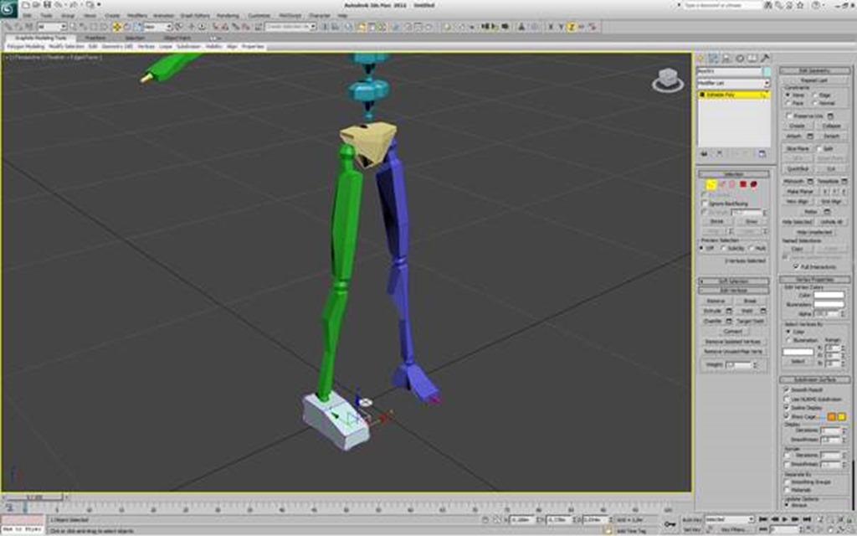The width and height of the screenshot is (857, 536).
Task: Open the Rendering menu
Action: coord(228,15)
